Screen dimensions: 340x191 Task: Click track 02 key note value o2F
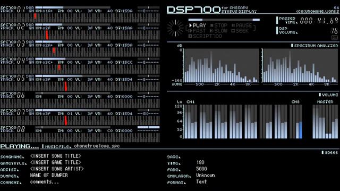pyautogui.click(x=47, y=28)
